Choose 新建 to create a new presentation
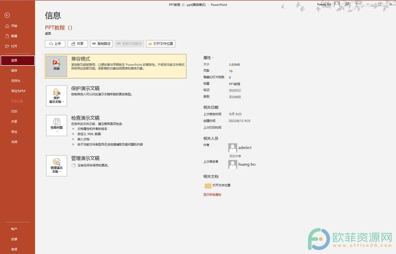The image size is (396, 254). click(x=11, y=36)
